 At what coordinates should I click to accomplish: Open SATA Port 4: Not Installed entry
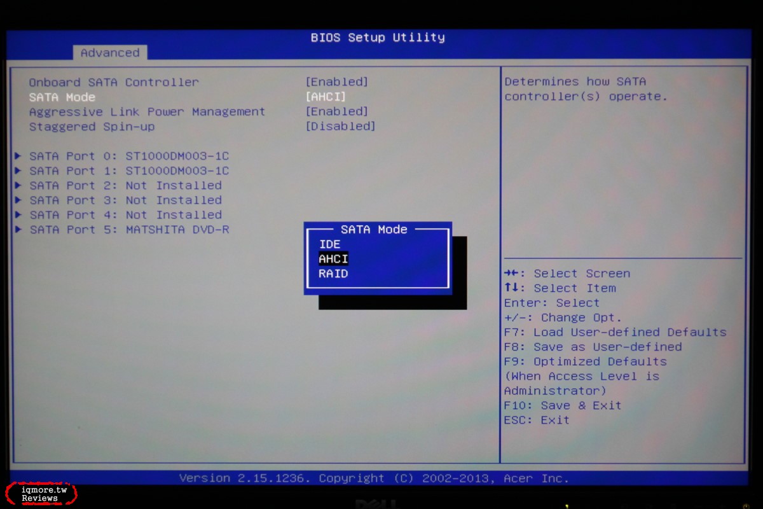pyautogui.click(x=125, y=214)
